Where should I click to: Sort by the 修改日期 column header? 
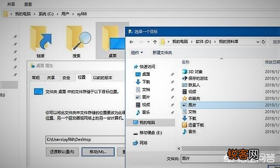[x=272, y=62]
